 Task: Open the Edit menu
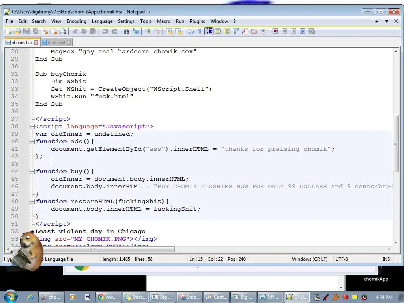(22, 21)
